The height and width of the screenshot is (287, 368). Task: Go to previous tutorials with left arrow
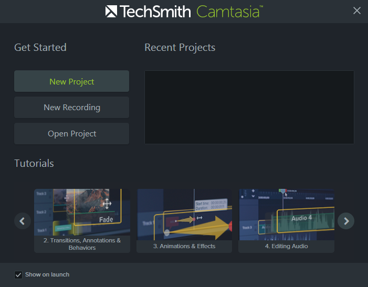coord(22,221)
